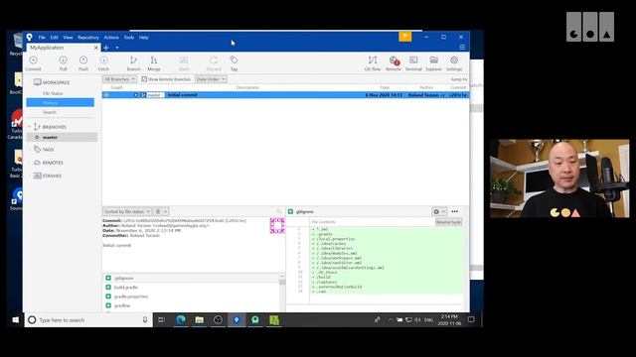636x357 pixels.
Task: Click the Reverse hunk button
Action: tap(448, 222)
